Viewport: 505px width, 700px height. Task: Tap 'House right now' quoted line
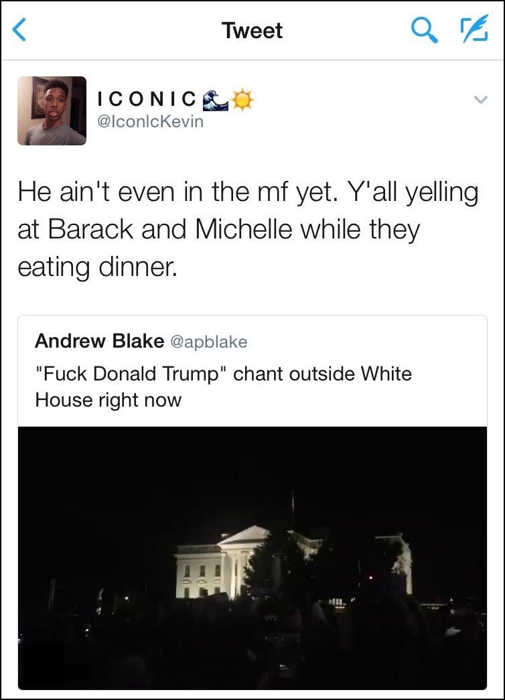tap(109, 399)
